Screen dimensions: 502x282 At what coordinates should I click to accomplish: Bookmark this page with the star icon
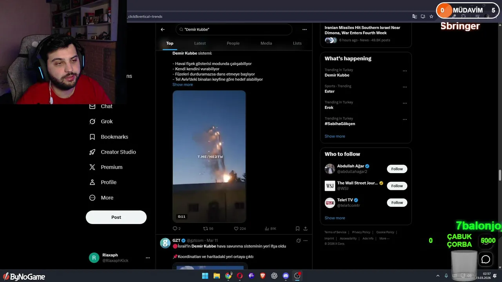pos(431,16)
